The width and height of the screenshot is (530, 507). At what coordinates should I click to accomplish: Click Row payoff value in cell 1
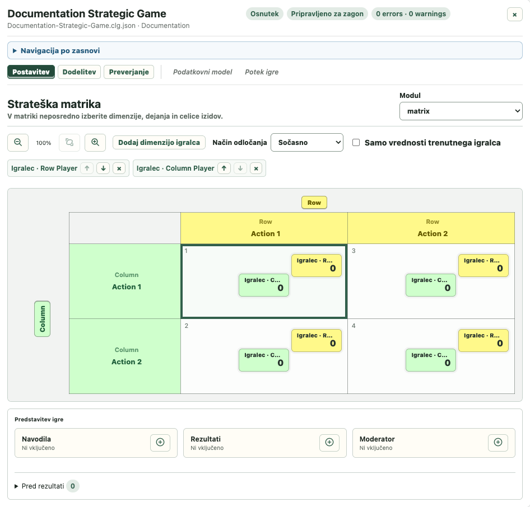click(x=317, y=265)
